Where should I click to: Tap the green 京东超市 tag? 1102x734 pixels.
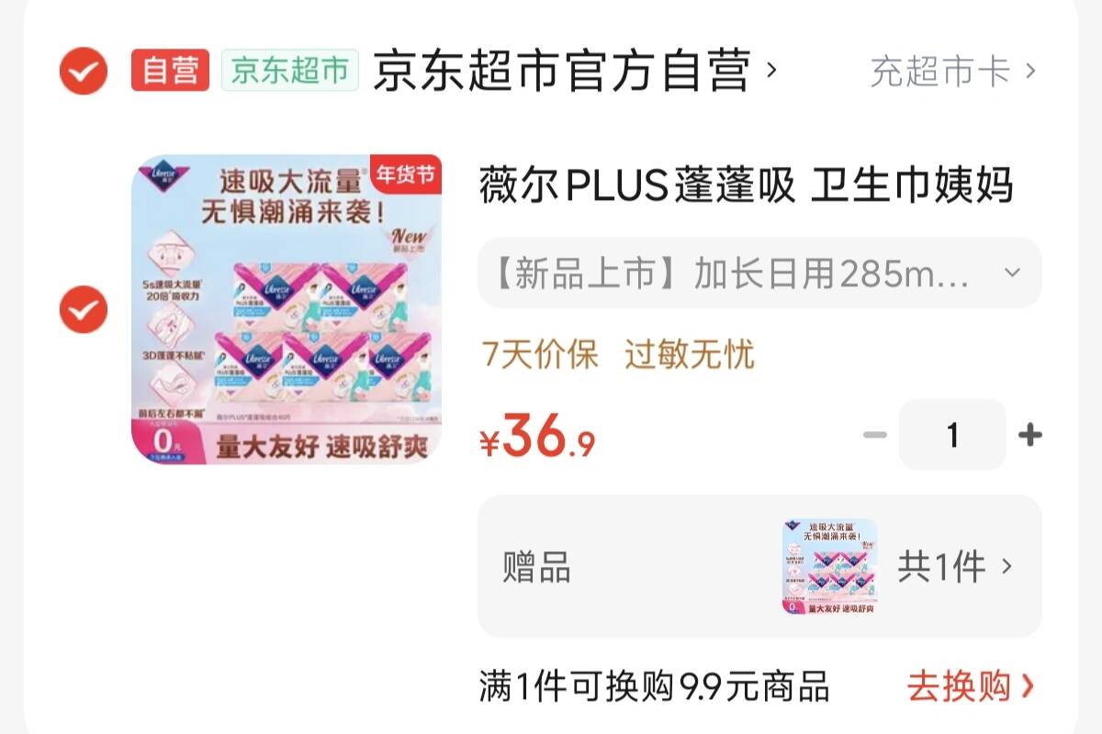click(289, 70)
